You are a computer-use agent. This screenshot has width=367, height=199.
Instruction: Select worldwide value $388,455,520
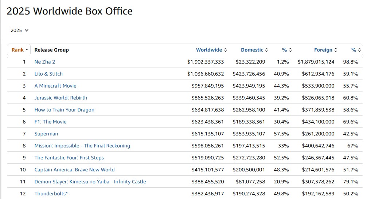pos(208,182)
